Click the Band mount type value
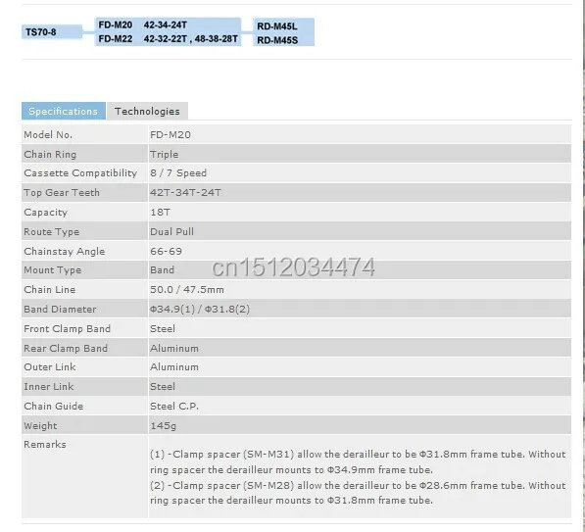Image resolution: width=585 pixels, height=532 pixels. point(162,270)
